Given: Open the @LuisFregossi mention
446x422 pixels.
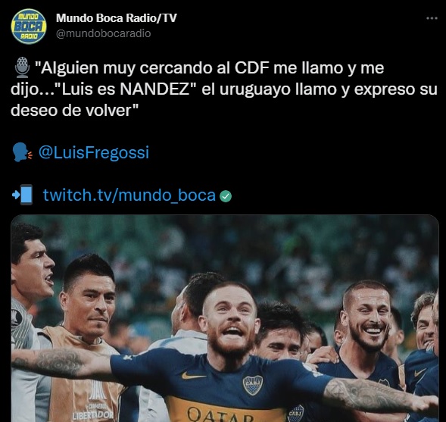Looking at the screenshot, I should [94, 152].
